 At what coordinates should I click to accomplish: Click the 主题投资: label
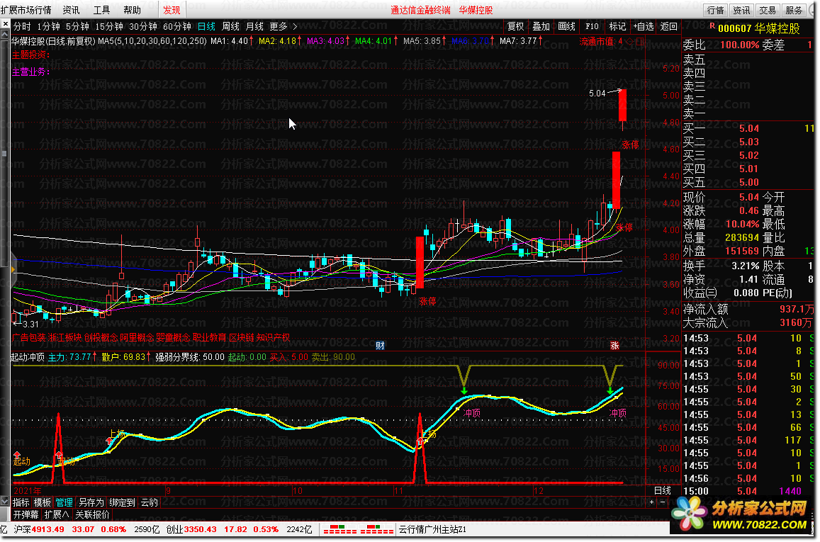(31, 55)
